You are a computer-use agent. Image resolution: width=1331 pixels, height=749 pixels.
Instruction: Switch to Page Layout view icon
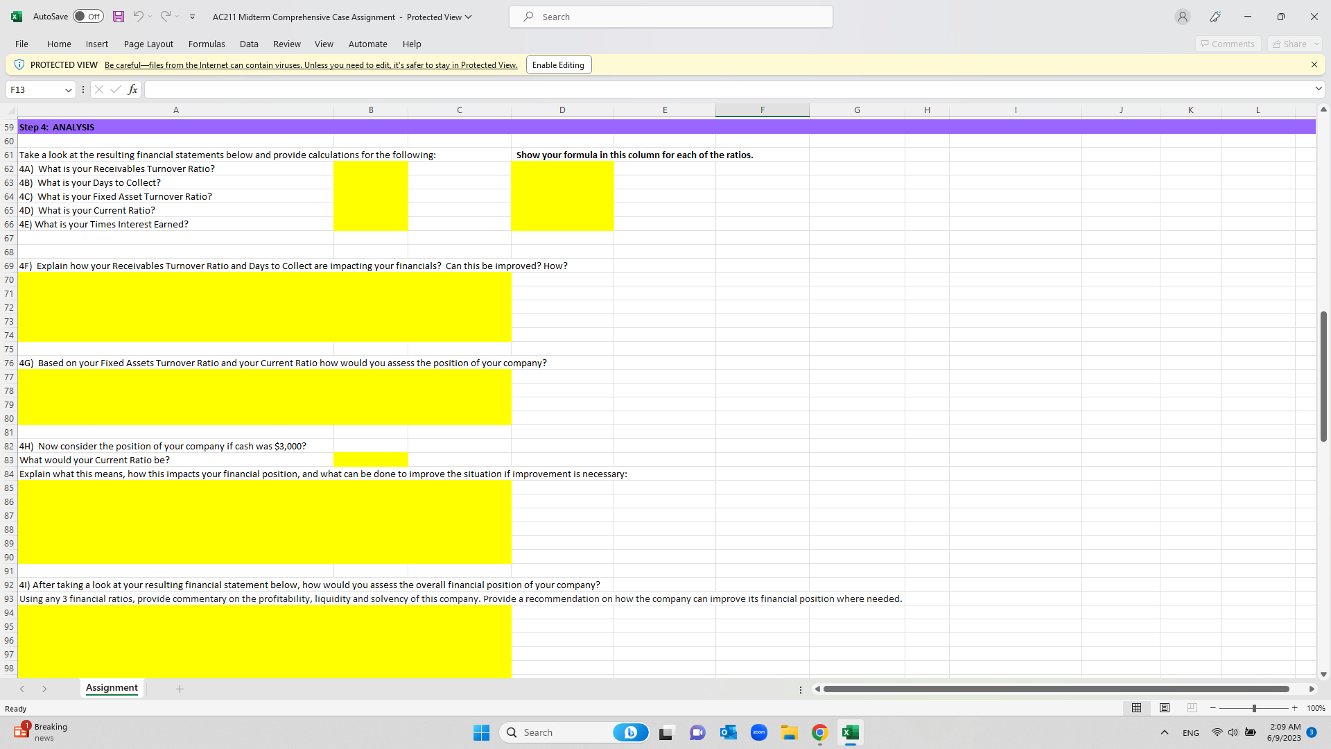pos(1165,708)
